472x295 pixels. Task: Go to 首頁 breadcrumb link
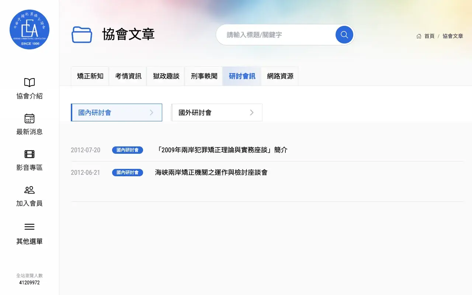coord(429,36)
